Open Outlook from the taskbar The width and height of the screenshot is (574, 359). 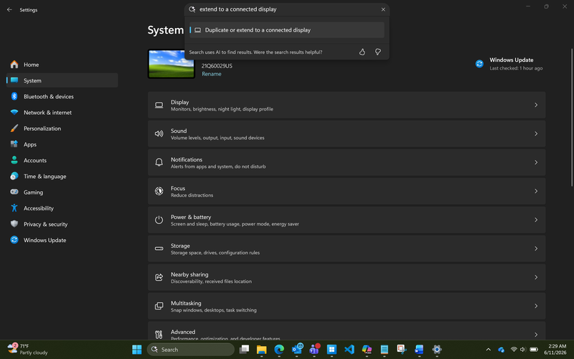297,350
